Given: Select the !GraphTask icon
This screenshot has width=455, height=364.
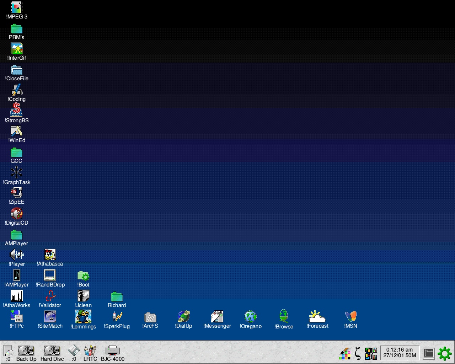Looking at the screenshot, I should point(17,172).
